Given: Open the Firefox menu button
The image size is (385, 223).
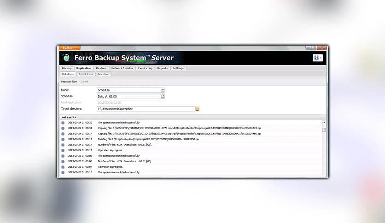Looking at the screenshot, I should click(x=70, y=48).
